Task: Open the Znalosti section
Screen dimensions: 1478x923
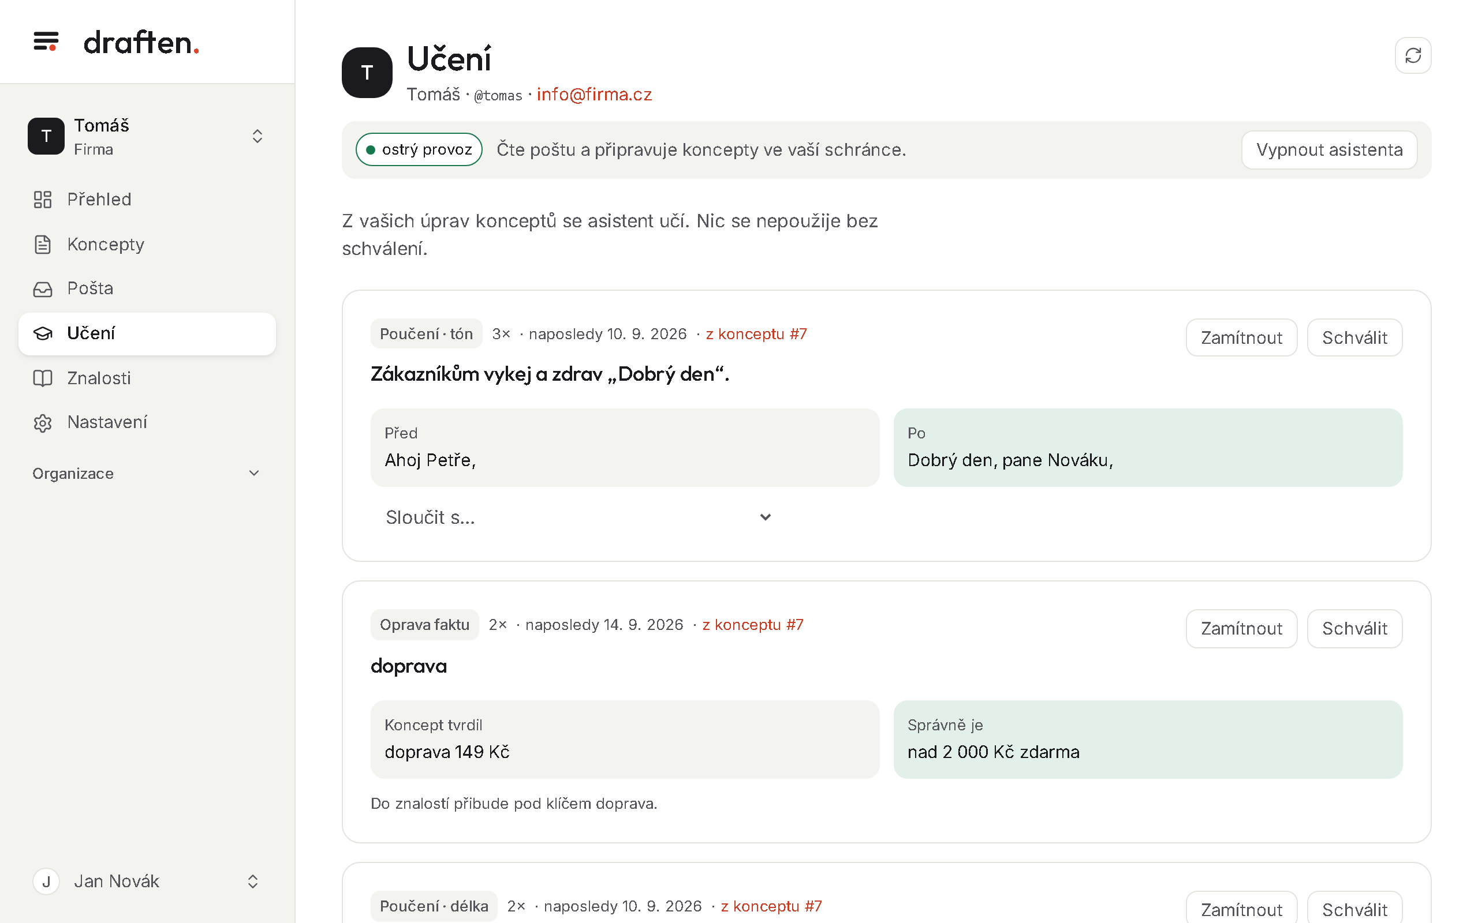Action: coord(147,378)
